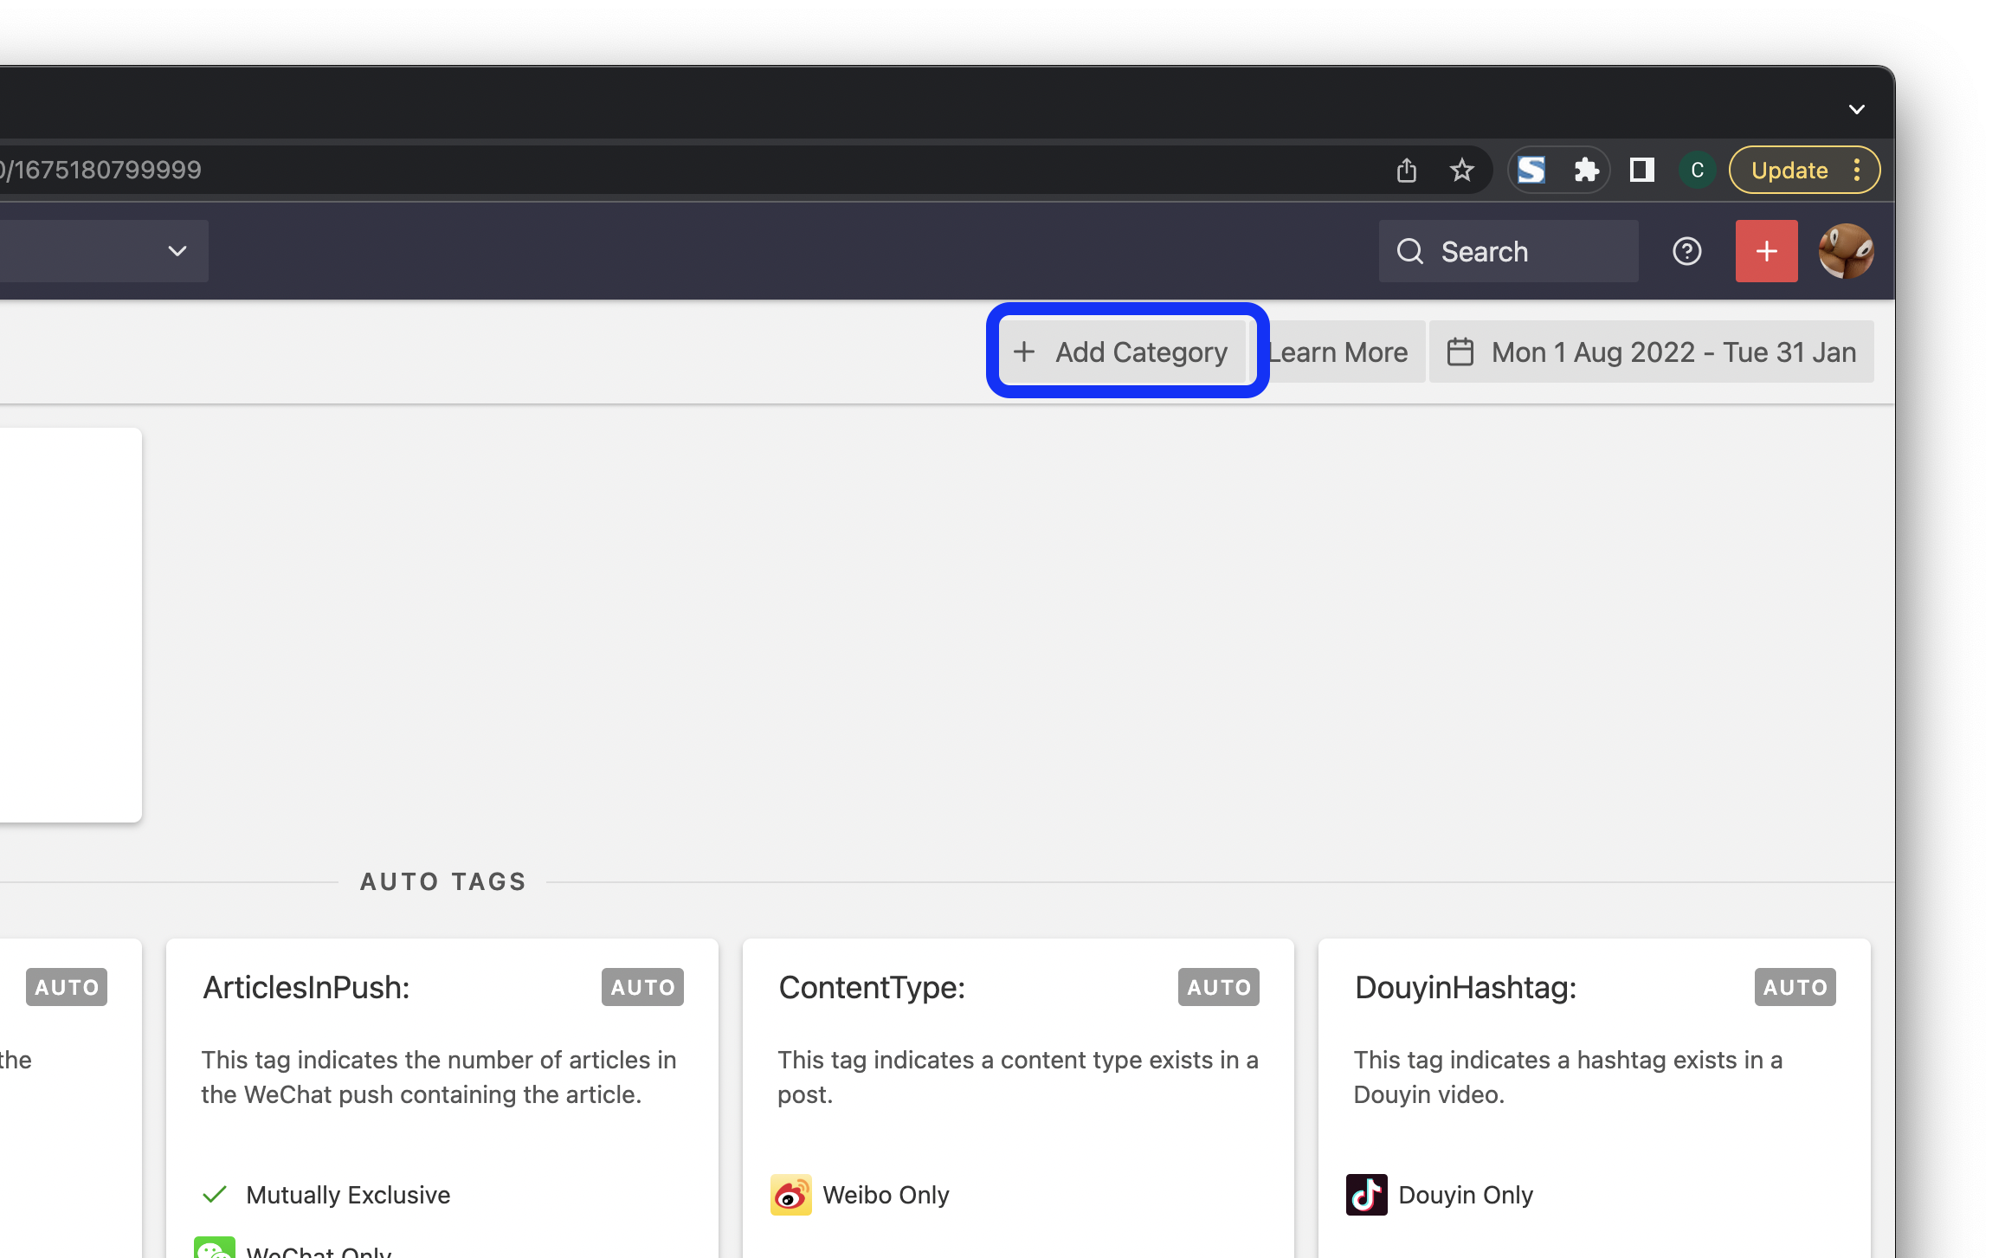1992x1258 pixels.
Task: Click the sidebar toggle icon
Action: [1640, 170]
